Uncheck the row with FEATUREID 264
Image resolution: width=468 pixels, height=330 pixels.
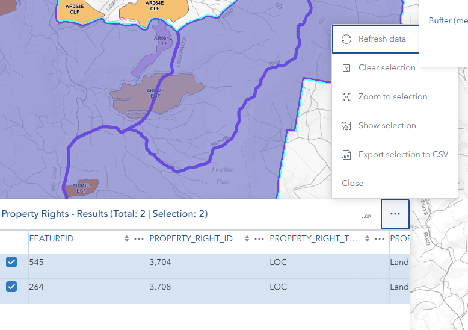(11, 287)
